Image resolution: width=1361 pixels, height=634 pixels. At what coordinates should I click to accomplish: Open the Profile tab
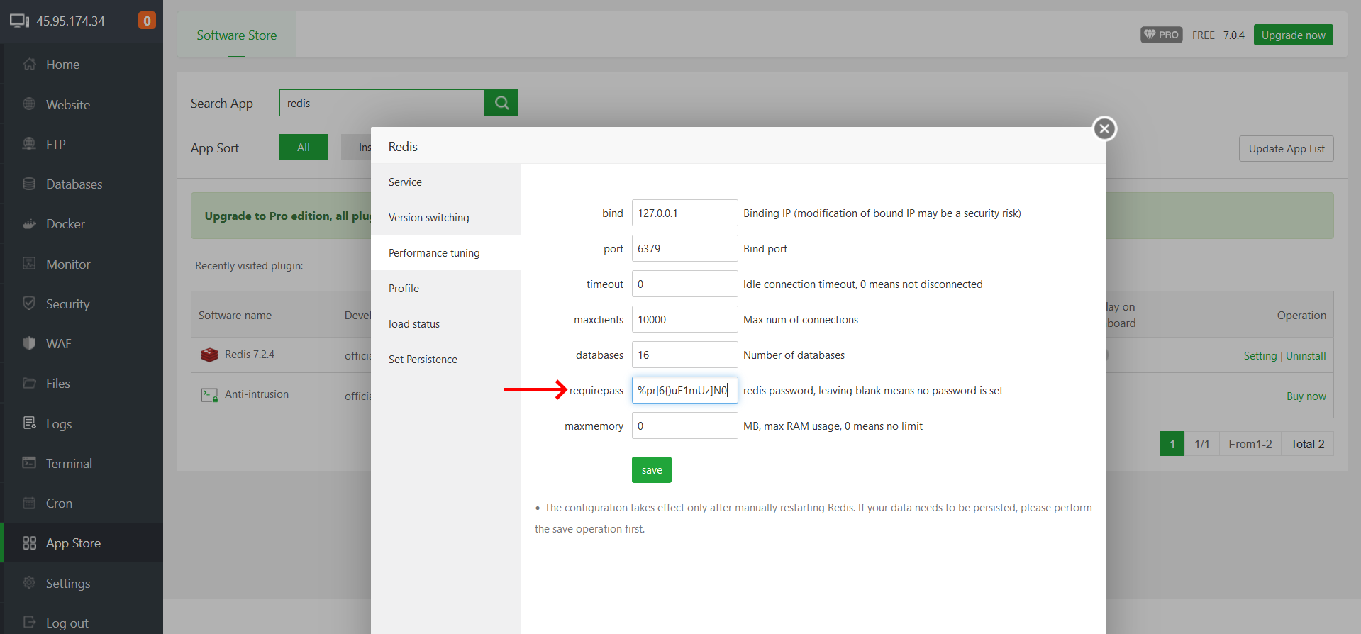click(446, 289)
